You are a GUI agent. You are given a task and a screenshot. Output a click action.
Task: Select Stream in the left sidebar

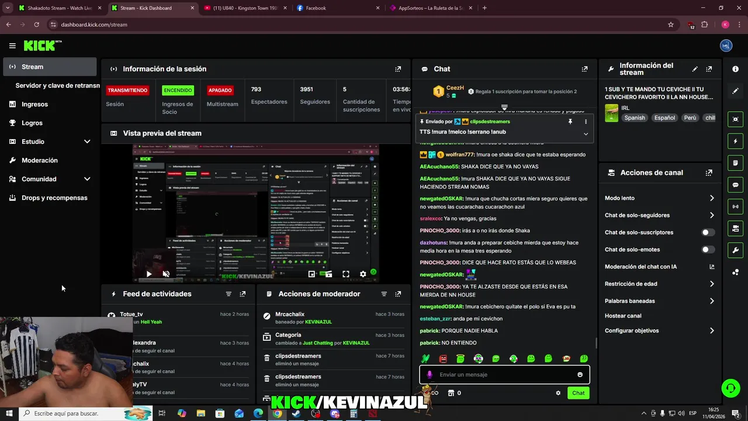[50, 67]
